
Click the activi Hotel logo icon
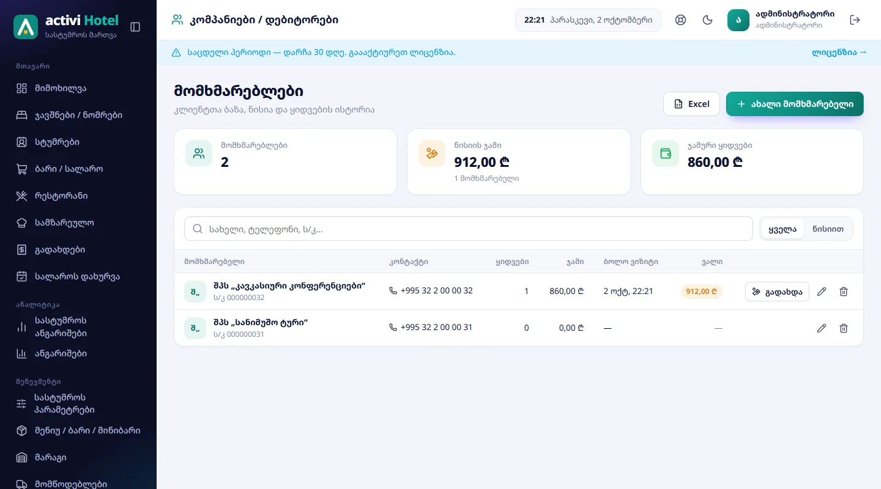click(x=26, y=27)
